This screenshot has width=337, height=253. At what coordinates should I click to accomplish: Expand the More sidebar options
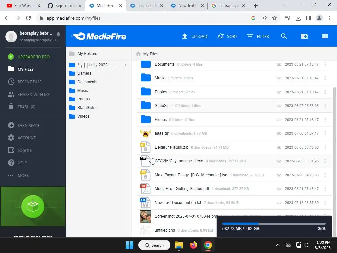18,175
